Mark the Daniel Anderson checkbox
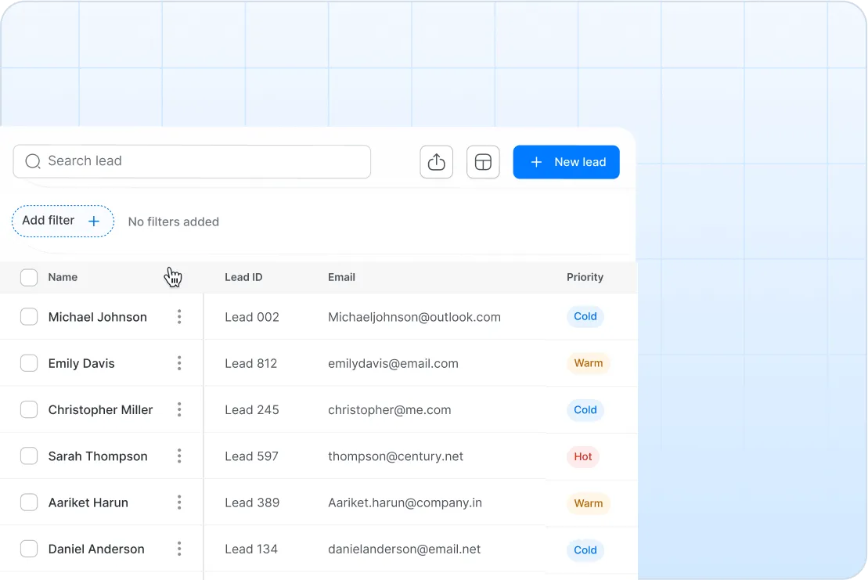This screenshot has height=580, width=868. (29, 549)
